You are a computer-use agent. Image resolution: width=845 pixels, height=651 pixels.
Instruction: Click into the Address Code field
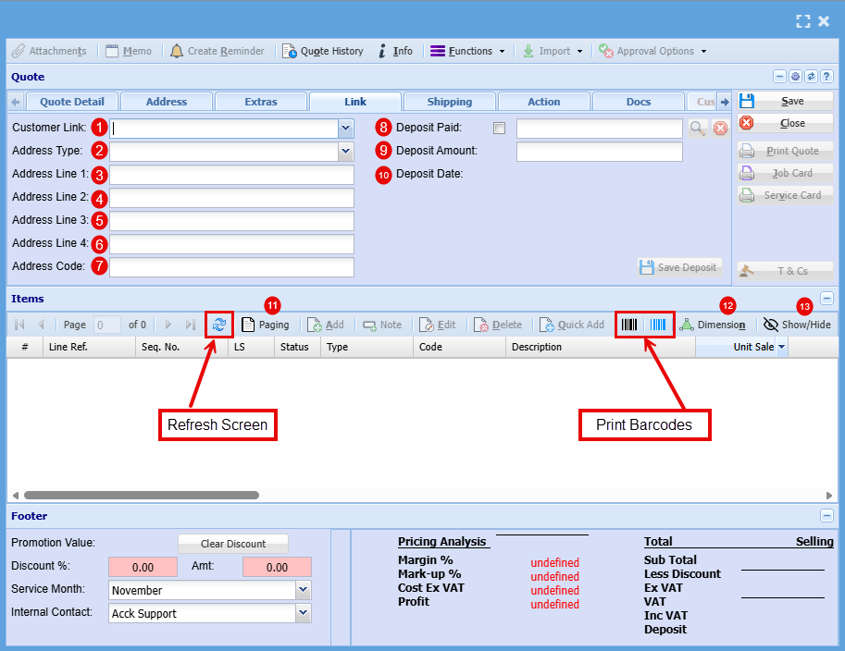(x=231, y=267)
